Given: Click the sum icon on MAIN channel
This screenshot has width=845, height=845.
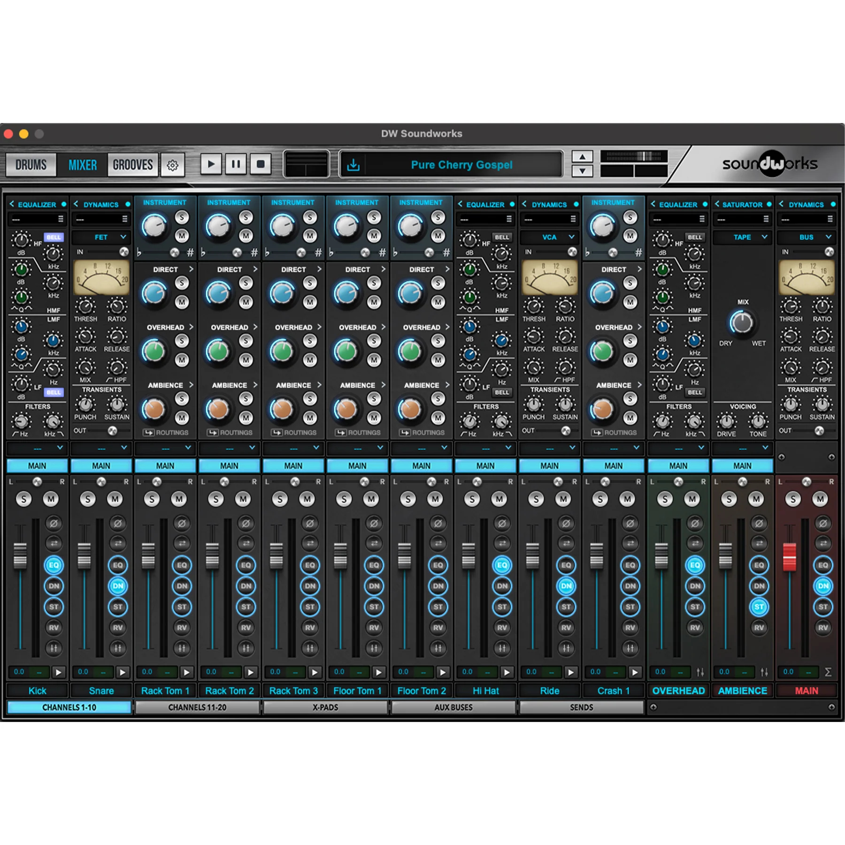Looking at the screenshot, I should click(x=828, y=672).
